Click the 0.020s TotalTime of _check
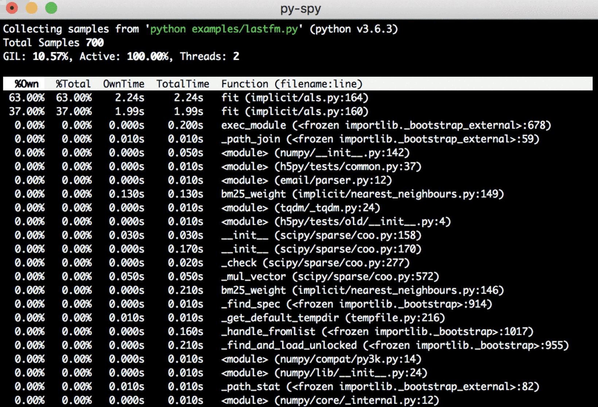 186,263
